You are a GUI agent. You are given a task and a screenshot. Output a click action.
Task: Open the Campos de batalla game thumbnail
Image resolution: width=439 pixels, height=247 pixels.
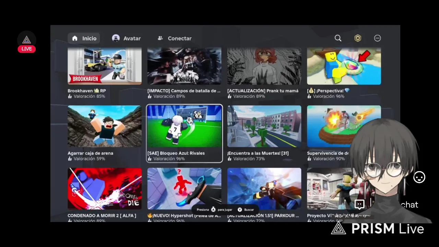(x=184, y=66)
